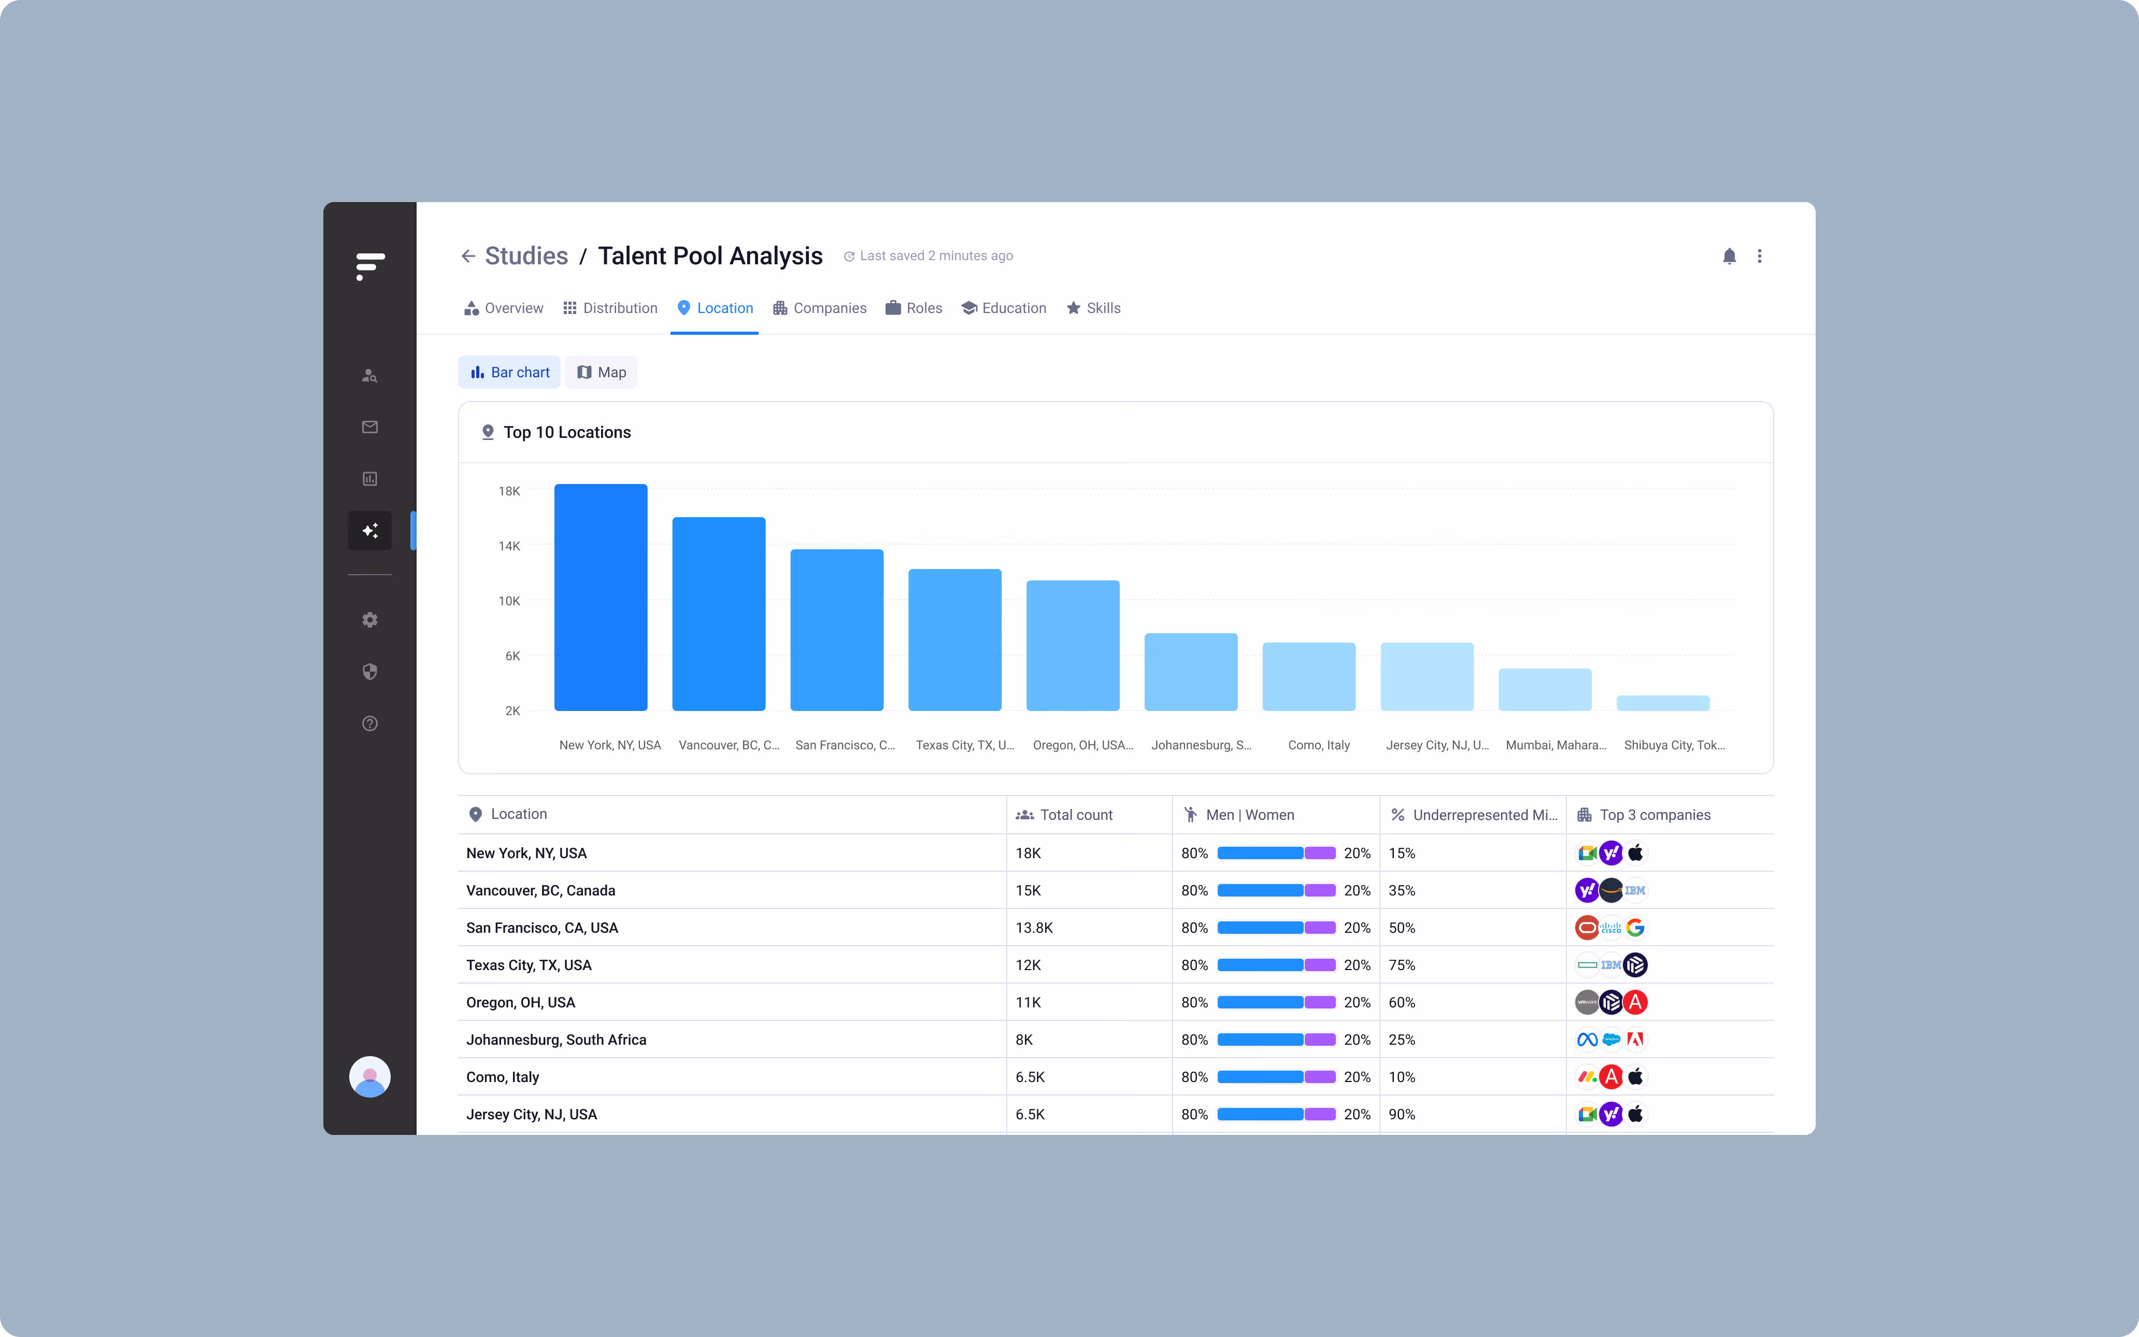The height and width of the screenshot is (1337, 2139).
Task: Click the user avatar in the sidebar
Action: point(369,1076)
